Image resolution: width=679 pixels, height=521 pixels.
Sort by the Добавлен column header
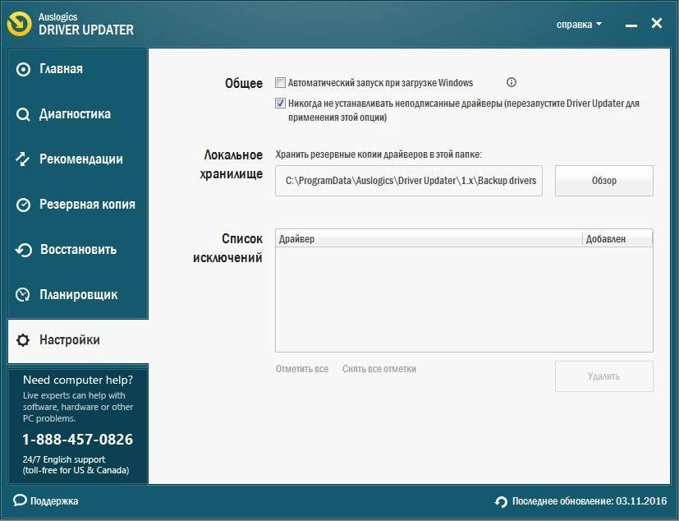(x=618, y=239)
